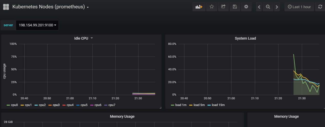The height and width of the screenshot is (127, 325).
Task: Click the Idle CPU panel resize handle
Action: pos(160,108)
